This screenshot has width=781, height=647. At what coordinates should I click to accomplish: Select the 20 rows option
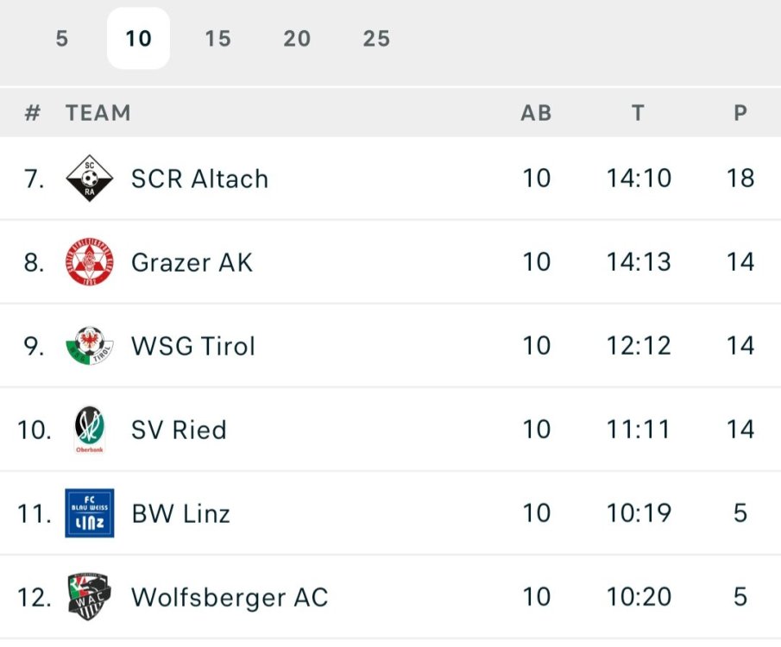297,38
